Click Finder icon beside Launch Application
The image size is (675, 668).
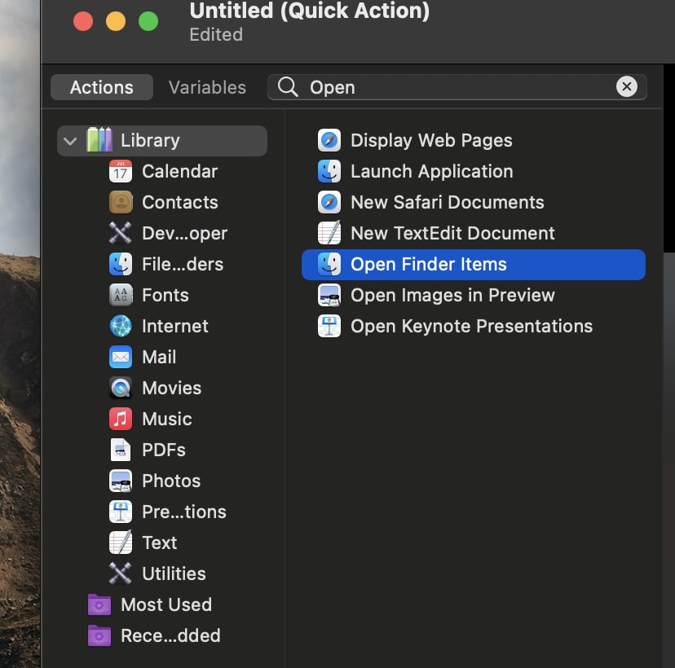(x=329, y=171)
